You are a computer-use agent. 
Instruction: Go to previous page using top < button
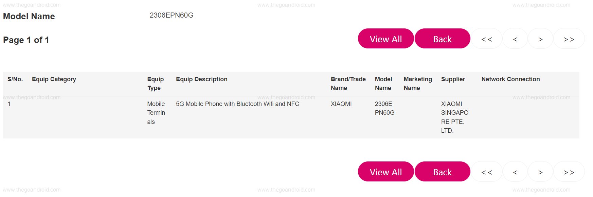[x=515, y=39]
